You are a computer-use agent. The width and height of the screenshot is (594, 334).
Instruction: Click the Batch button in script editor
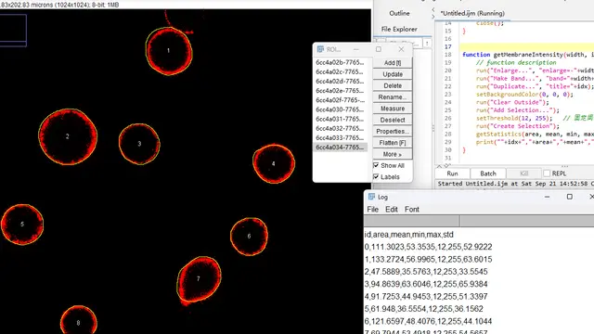(x=488, y=173)
